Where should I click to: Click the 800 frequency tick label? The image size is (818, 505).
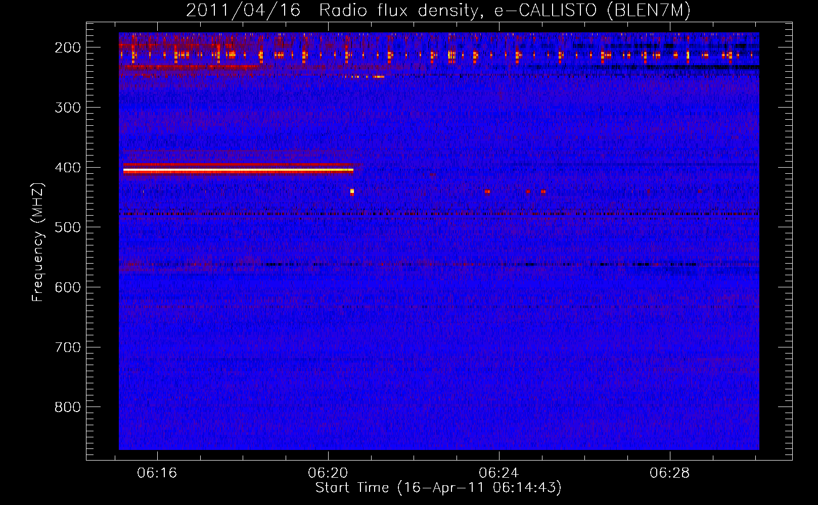(68, 407)
